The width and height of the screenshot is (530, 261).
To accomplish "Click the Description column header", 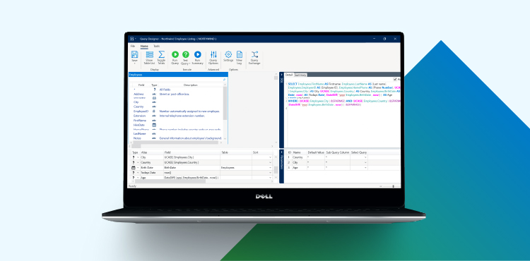I will [190, 85].
